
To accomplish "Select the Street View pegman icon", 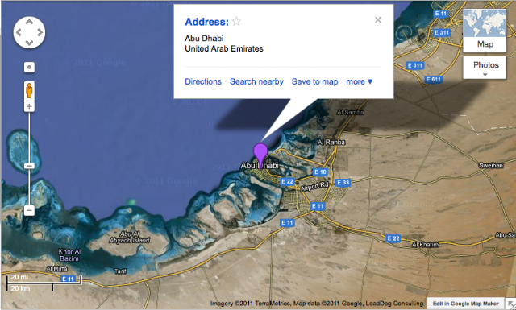I will tap(29, 90).
